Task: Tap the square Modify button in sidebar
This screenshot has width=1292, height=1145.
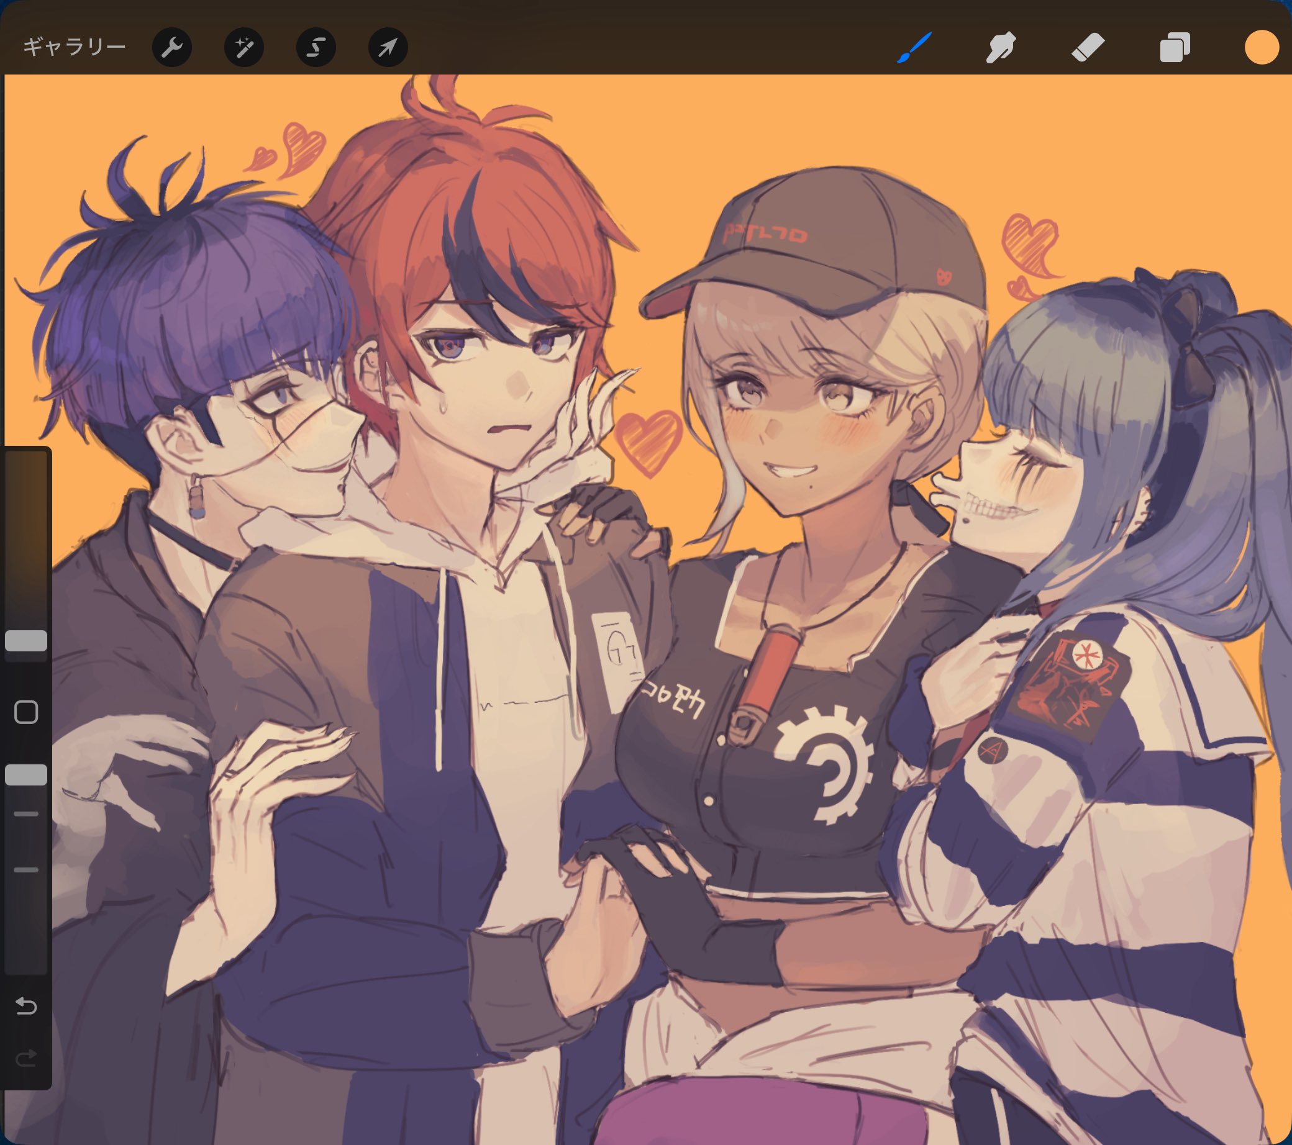Action: click(x=26, y=712)
